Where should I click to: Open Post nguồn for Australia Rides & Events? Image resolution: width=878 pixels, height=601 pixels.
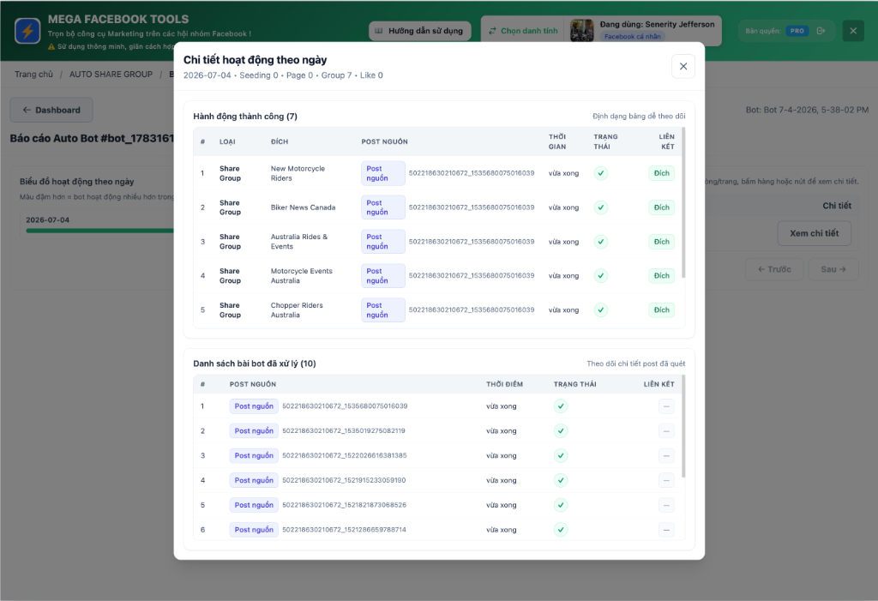coord(383,242)
